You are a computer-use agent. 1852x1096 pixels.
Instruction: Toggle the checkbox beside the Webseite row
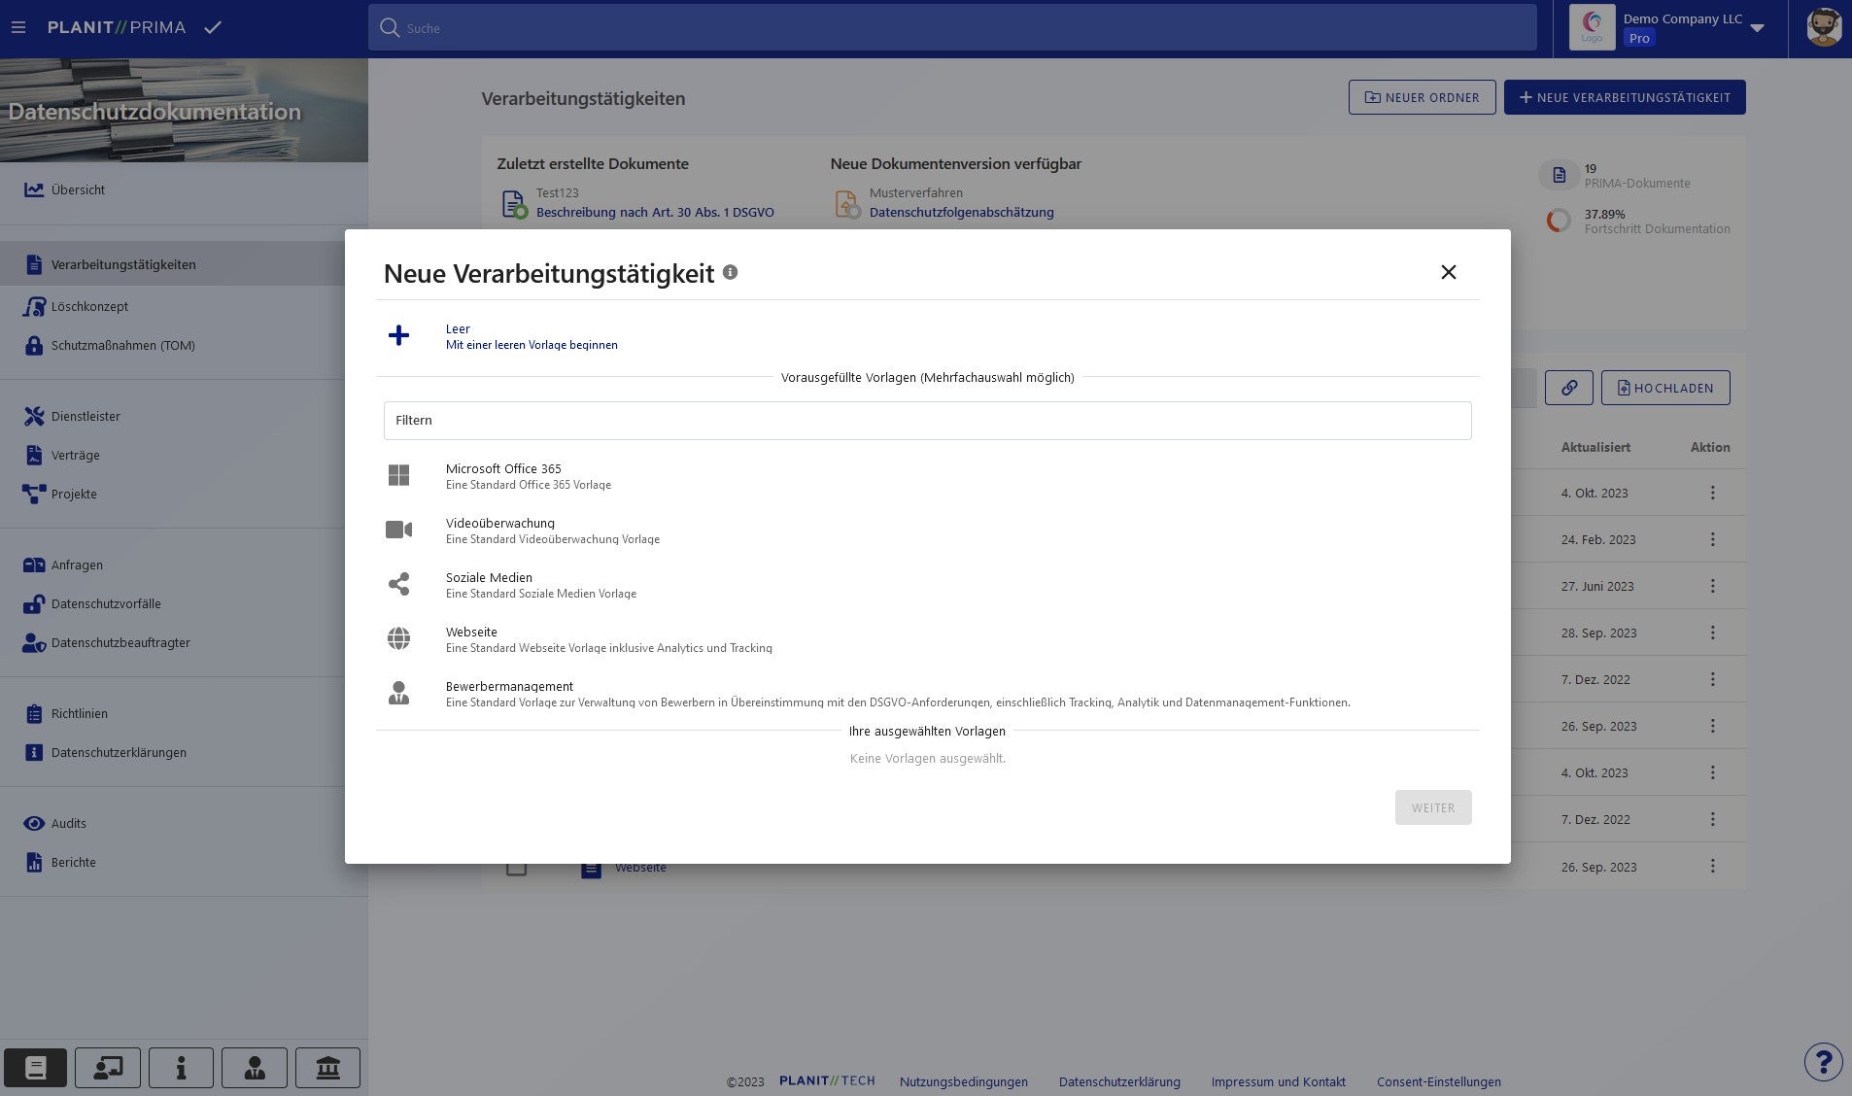(516, 867)
